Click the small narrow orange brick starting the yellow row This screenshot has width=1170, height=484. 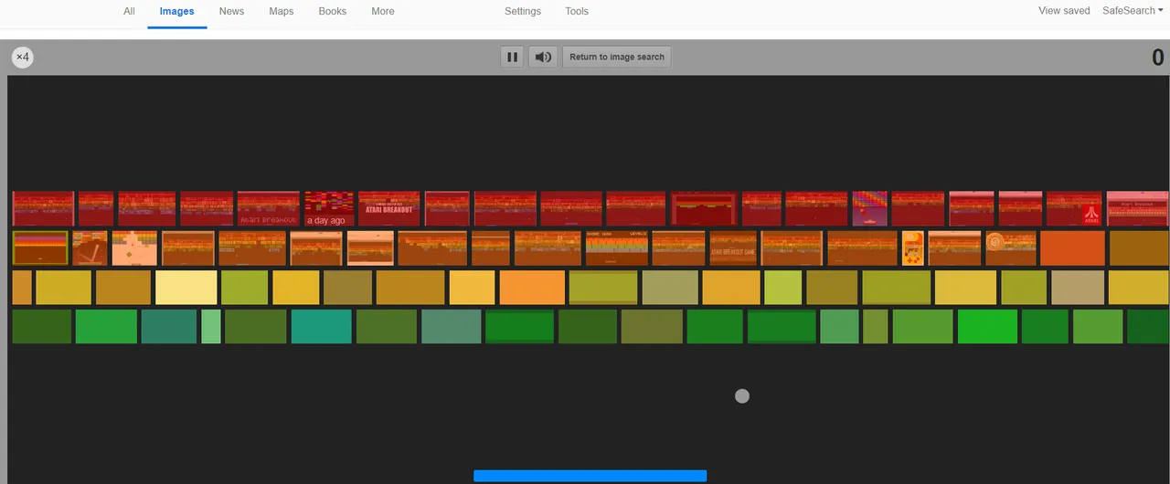[x=22, y=288]
